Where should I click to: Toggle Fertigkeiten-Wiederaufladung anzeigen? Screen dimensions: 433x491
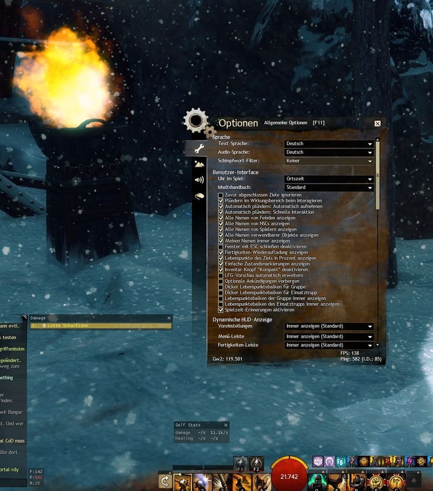pos(221,253)
